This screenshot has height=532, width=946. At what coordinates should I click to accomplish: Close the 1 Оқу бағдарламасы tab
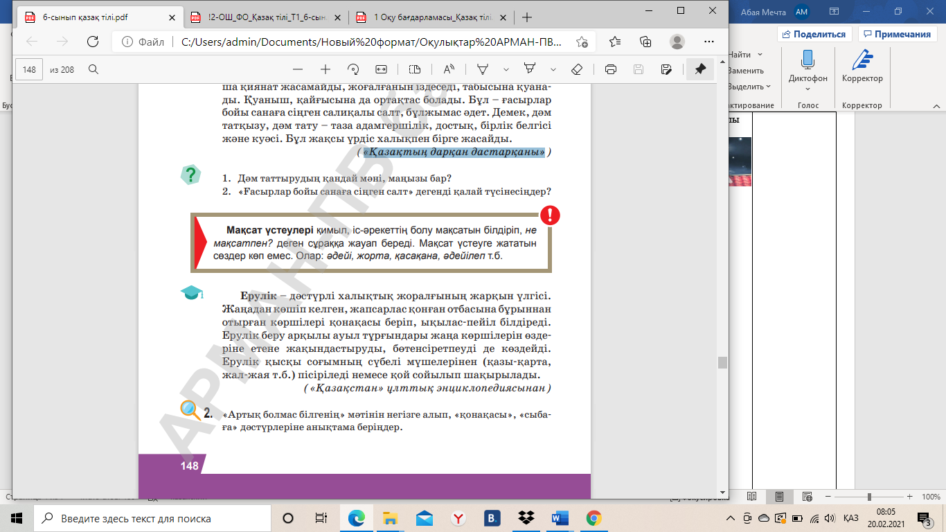(x=503, y=17)
